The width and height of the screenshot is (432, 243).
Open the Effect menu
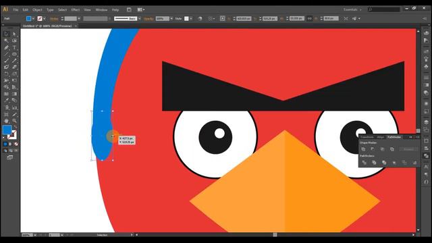coord(75,9)
